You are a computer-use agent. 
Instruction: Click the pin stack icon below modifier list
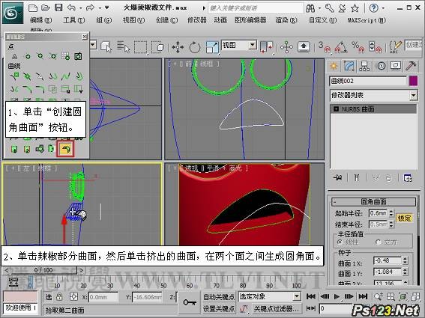coord(338,178)
